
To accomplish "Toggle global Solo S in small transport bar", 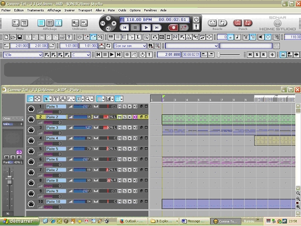I will pos(257,55).
